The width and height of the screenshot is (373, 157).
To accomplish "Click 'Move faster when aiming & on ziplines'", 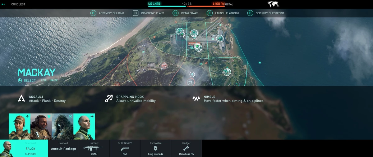I will [x=233, y=101].
